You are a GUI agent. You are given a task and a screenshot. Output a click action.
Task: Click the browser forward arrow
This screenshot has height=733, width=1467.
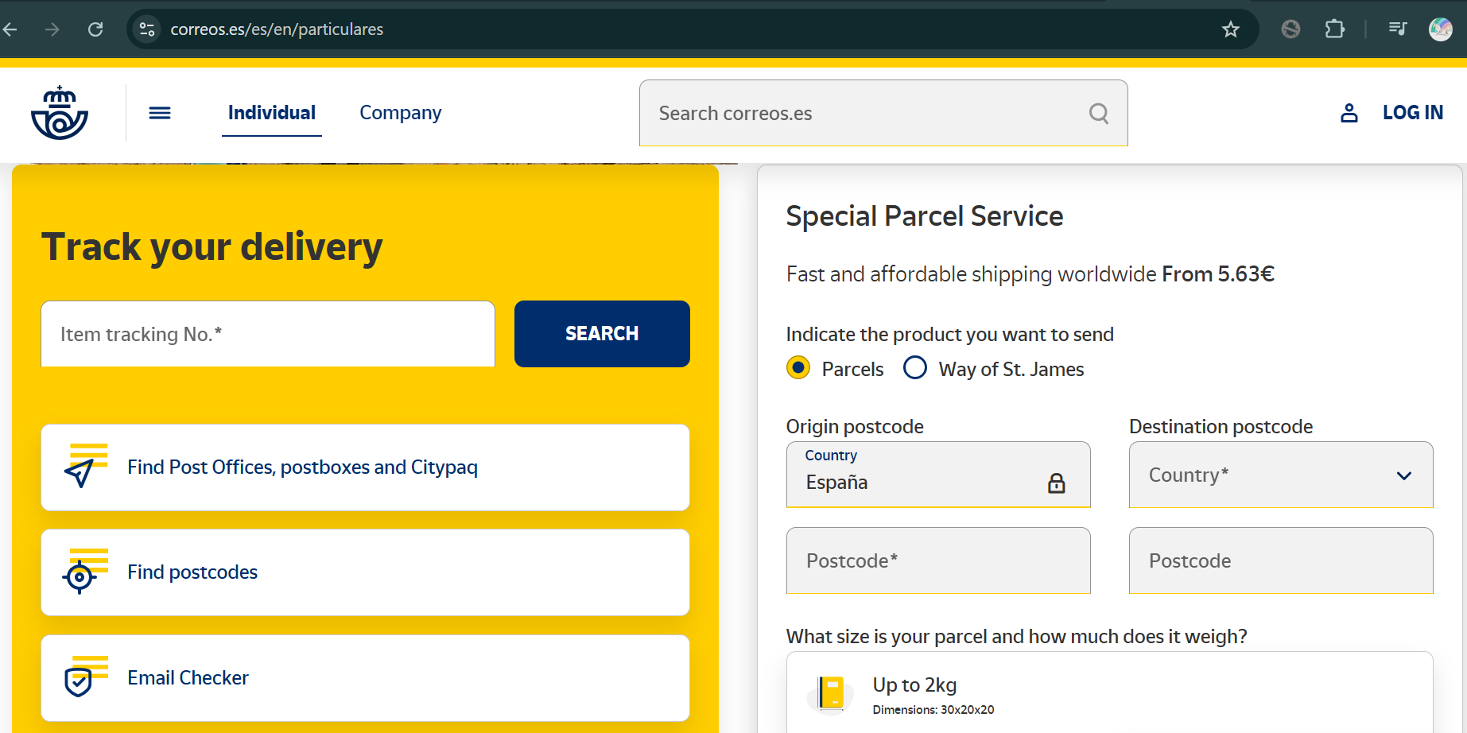(x=52, y=29)
